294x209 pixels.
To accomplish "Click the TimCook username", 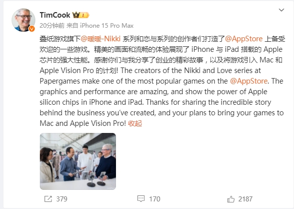I will pyautogui.click(x=55, y=15).
